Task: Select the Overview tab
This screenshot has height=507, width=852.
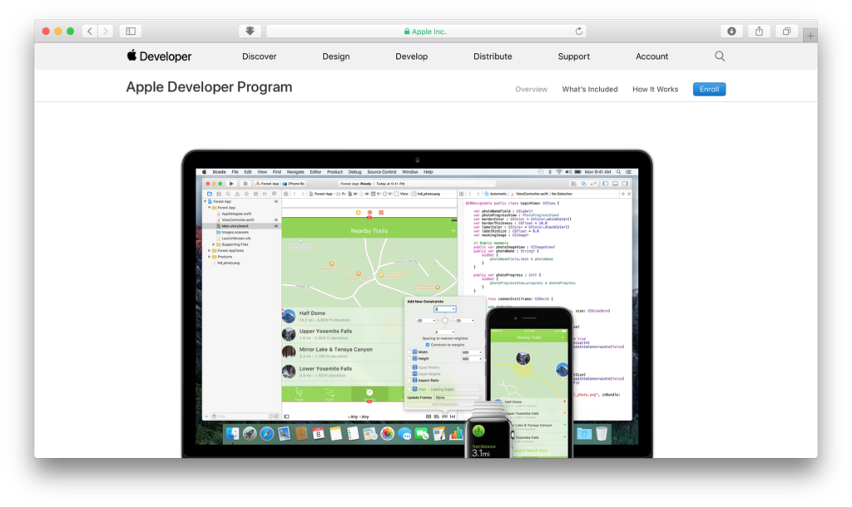Action: pyautogui.click(x=532, y=89)
